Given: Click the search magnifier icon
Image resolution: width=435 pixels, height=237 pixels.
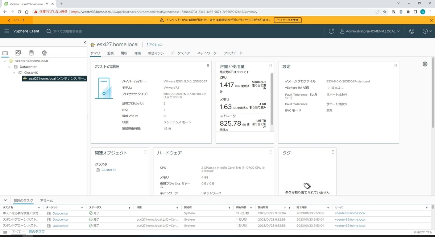Looking at the screenshot, I should (x=49, y=31).
